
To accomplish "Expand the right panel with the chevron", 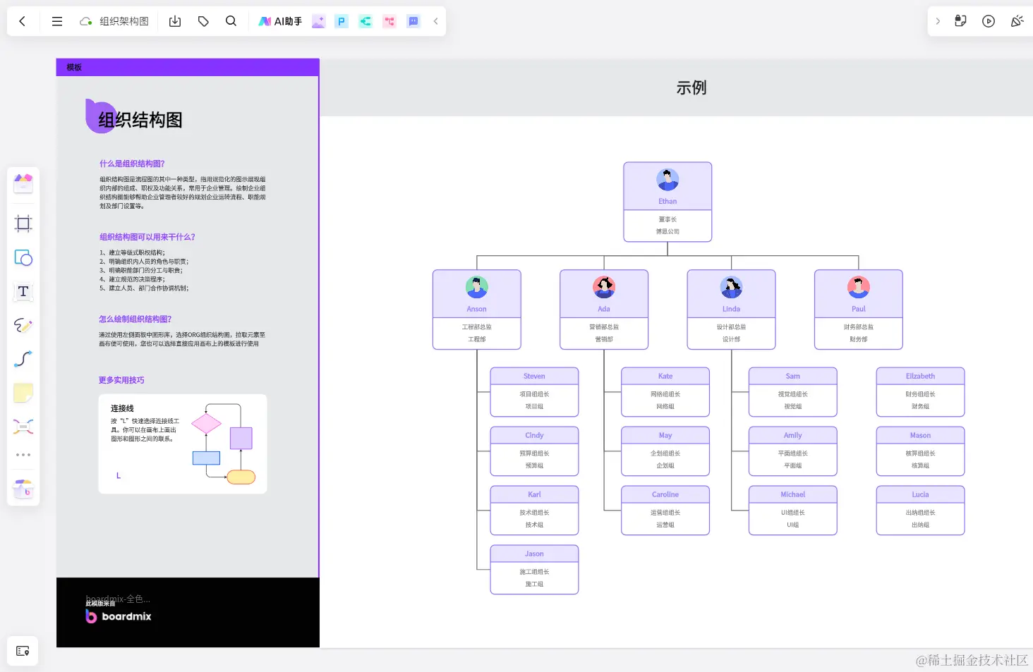I will tap(938, 21).
